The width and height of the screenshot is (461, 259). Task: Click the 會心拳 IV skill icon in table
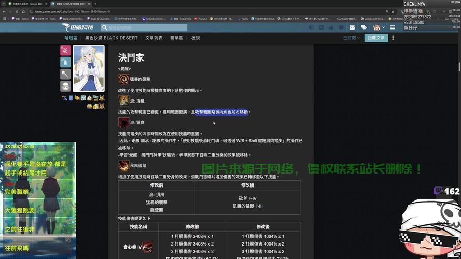tap(148, 247)
